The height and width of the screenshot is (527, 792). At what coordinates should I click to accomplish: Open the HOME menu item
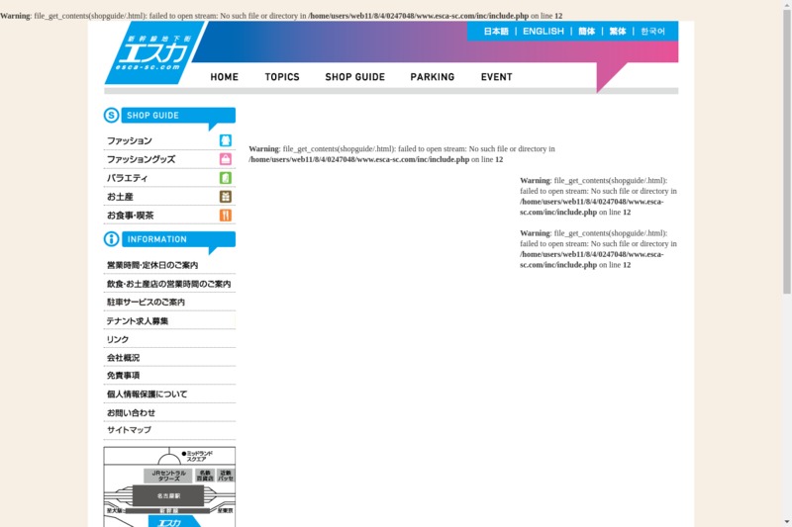point(224,77)
